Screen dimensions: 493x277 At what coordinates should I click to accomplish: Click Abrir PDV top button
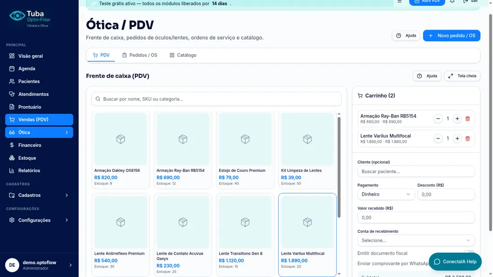[427, 2]
